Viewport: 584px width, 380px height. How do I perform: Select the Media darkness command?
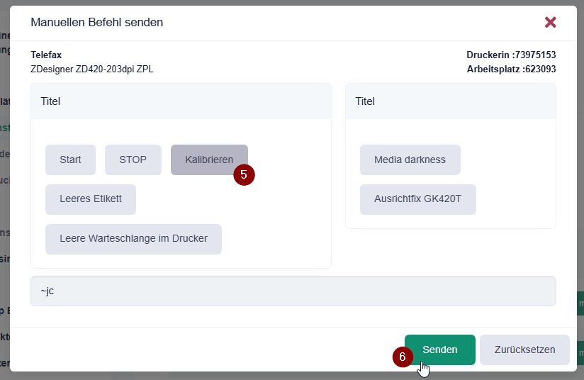pyautogui.click(x=410, y=160)
